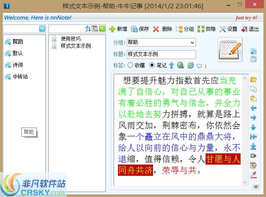
Task: Toggle the 自隐 (auto-hide) toolbar option
Action: point(206,29)
